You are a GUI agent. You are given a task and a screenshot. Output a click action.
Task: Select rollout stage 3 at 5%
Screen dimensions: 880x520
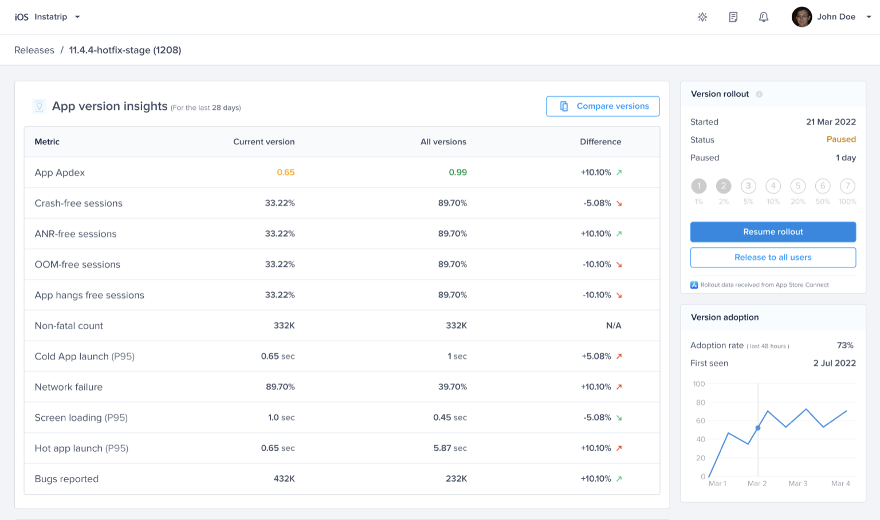click(x=748, y=186)
